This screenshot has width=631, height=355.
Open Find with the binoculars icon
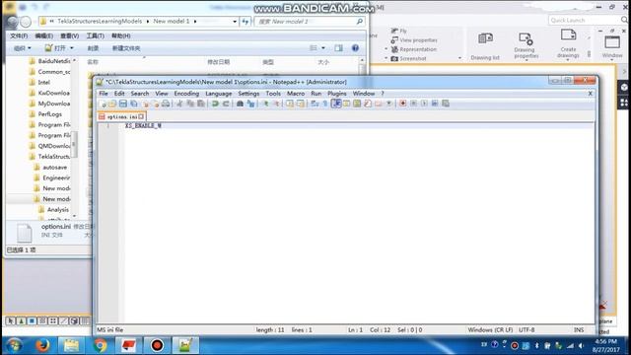(239, 104)
